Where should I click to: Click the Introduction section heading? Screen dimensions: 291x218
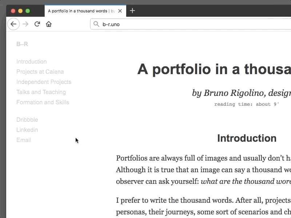247,138
